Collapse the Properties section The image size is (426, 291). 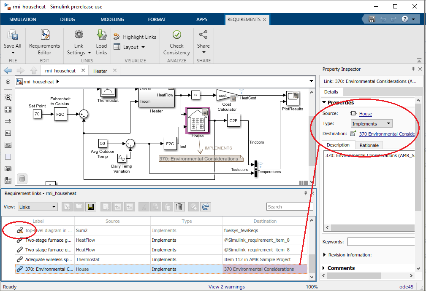point(324,102)
